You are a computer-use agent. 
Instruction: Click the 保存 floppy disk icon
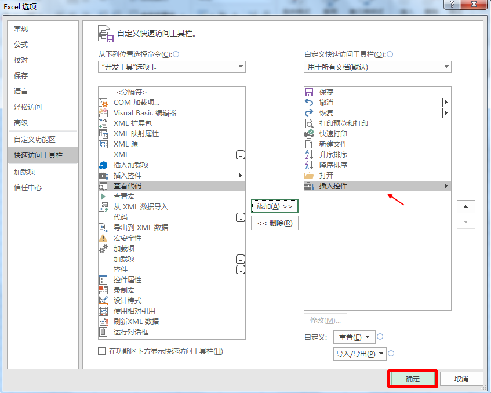tap(309, 92)
